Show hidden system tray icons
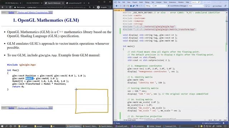Viewport: 229px width, 128px height. 196,126
